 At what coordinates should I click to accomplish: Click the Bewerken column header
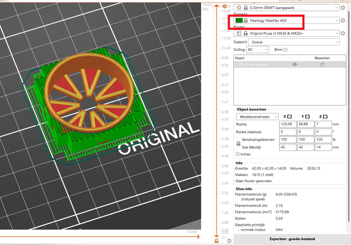click(322, 58)
